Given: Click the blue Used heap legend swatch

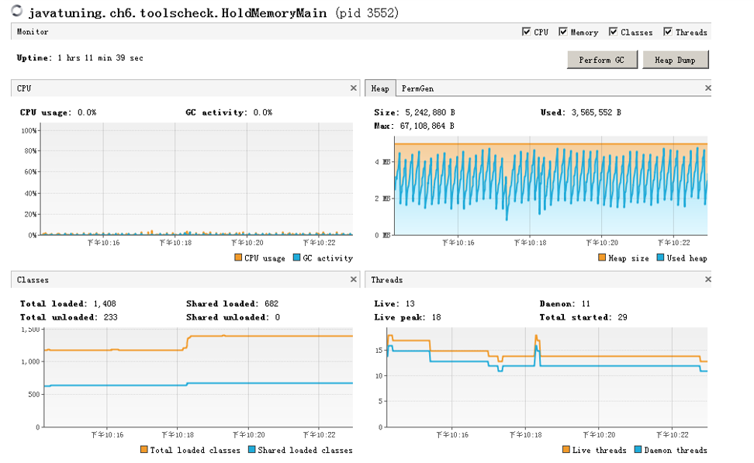Looking at the screenshot, I should click(x=660, y=258).
